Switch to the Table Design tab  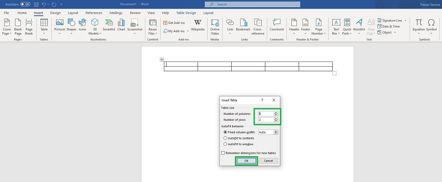pos(186,13)
